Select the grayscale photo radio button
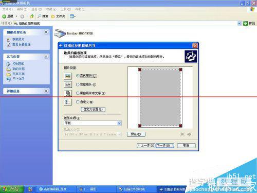Viewport: 257px width, 193px height. tap(78, 84)
